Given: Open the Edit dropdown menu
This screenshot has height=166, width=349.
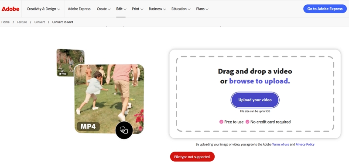Looking at the screenshot, I should coord(121,9).
